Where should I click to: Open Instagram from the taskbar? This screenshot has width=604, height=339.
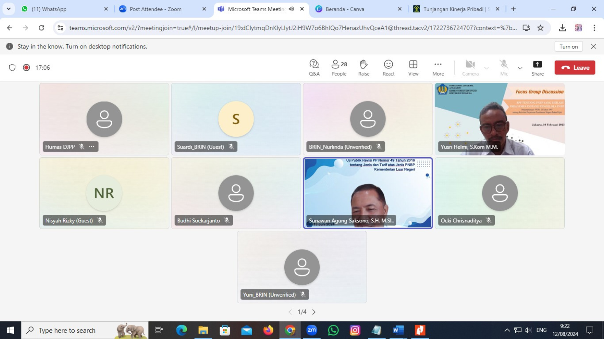355,330
